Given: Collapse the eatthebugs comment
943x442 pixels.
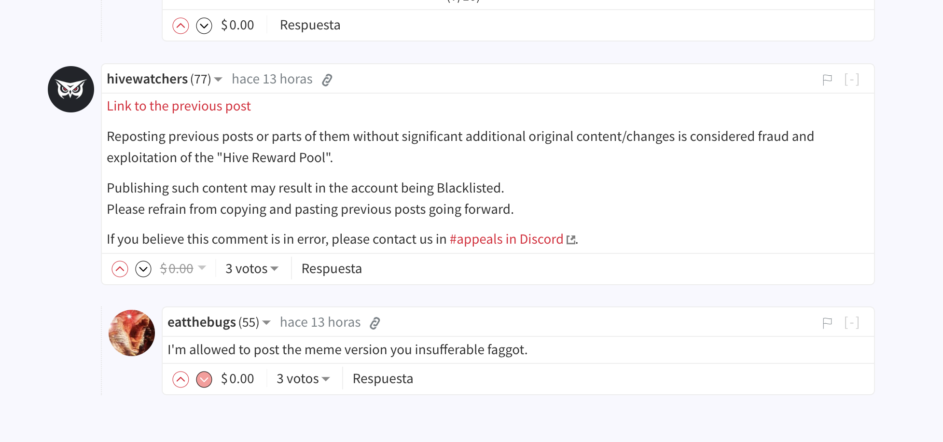Looking at the screenshot, I should [x=852, y=323].
